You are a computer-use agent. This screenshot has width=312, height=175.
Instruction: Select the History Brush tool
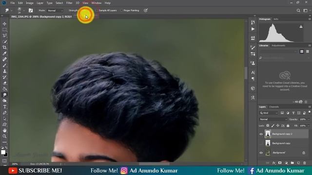click(4, 77)
